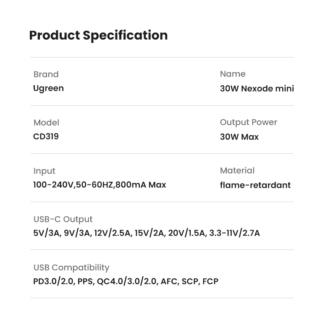Select the USB-C Output label

pos(63,219)
